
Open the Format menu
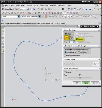[30, 5]
